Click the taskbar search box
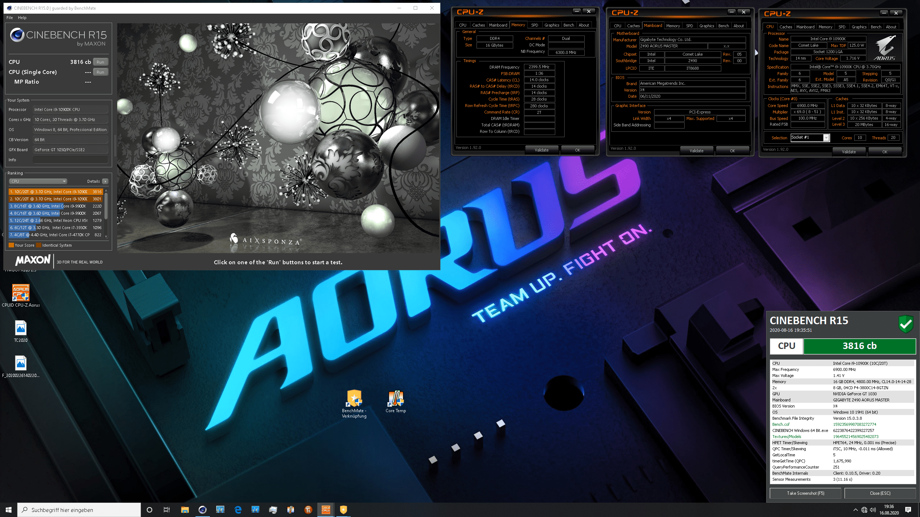 (x=79, y=510)
